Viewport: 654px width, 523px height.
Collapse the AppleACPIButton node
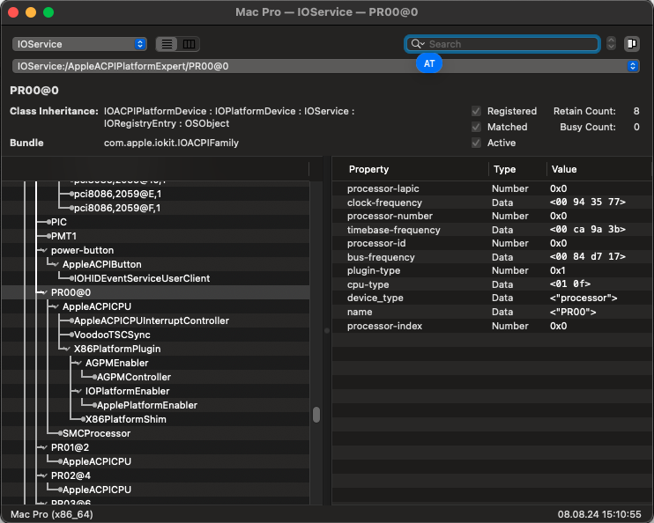coord(56,265)
